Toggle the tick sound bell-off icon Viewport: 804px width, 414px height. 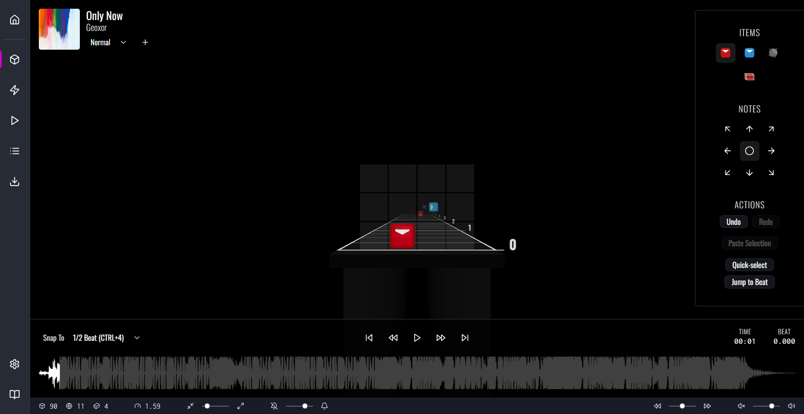pos(274,406)
